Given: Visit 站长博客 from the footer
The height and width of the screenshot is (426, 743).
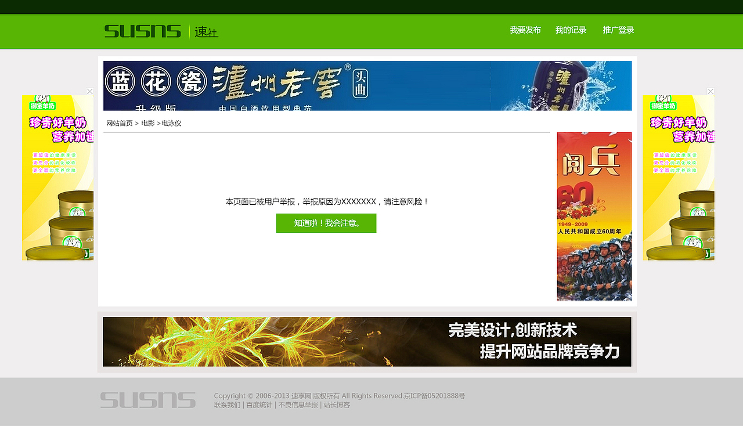Looking at the screenshot, I should click(x=337, y=405).
